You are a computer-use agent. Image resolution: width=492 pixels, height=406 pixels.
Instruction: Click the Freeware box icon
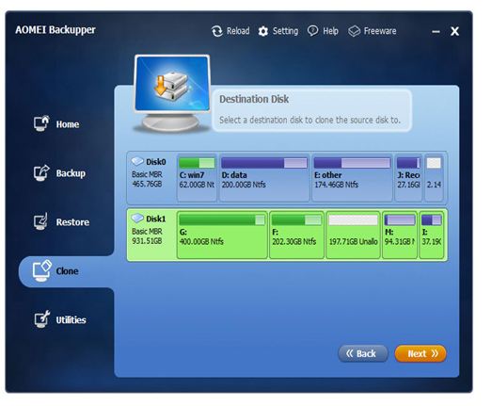(354, 31)
